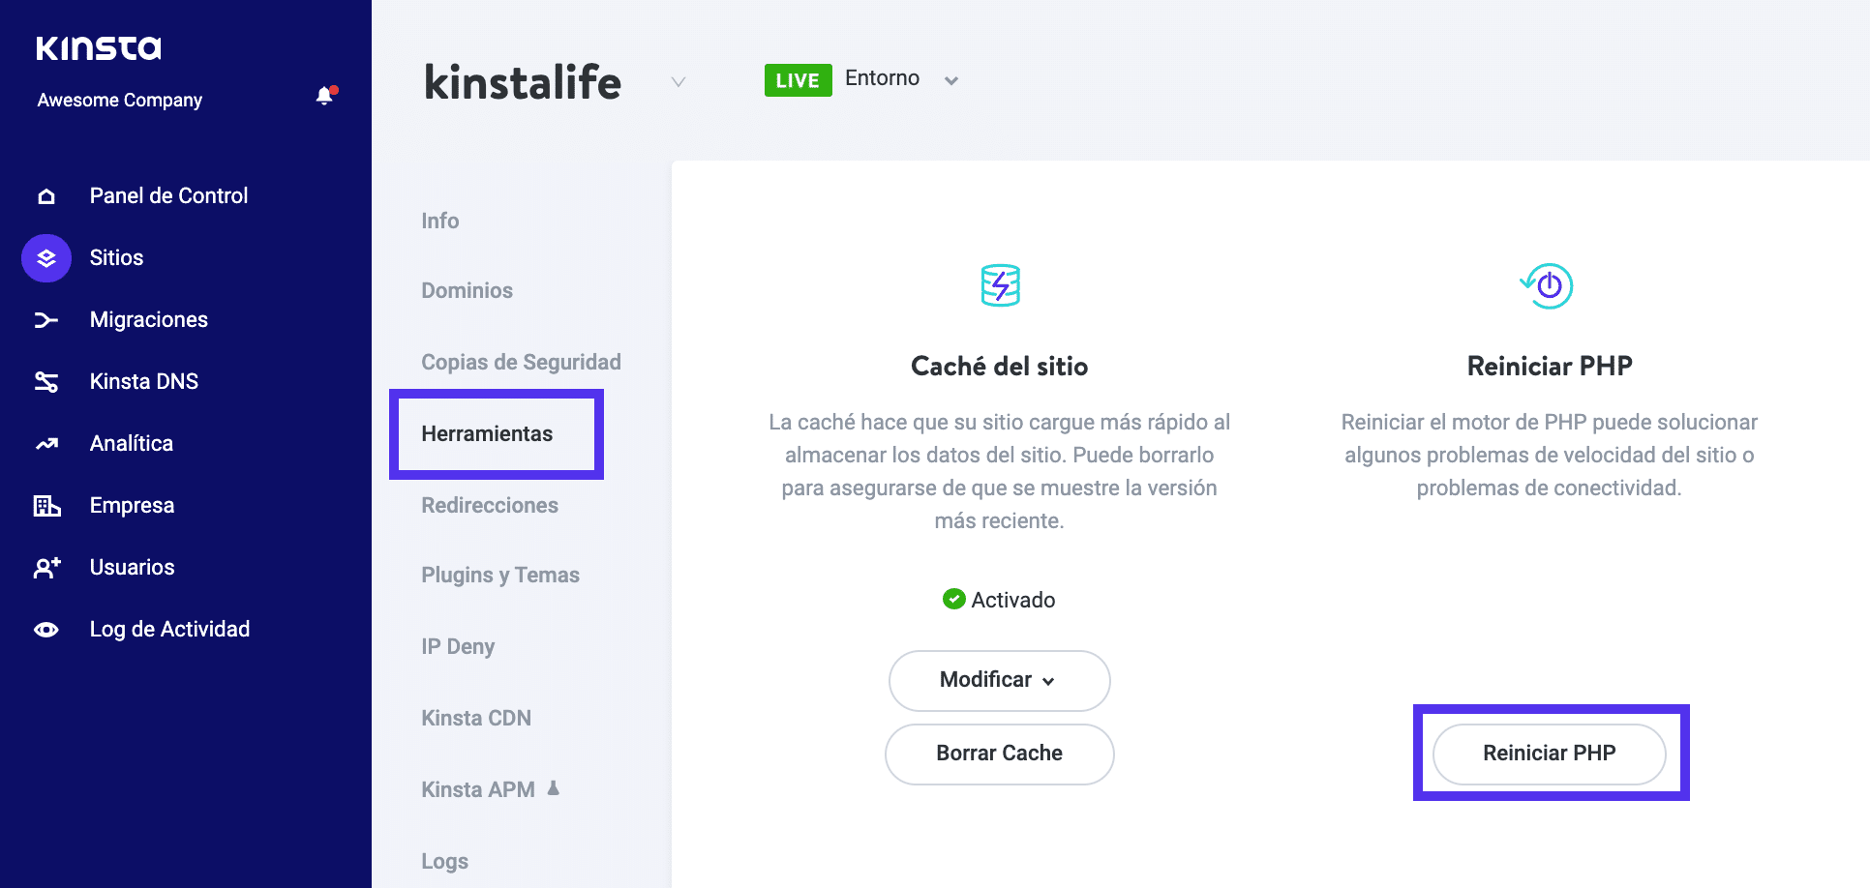Open Kinsta DNS via its sidebar icon
The width and height of the screenshot is (1870, 888).
coord(45,381)
